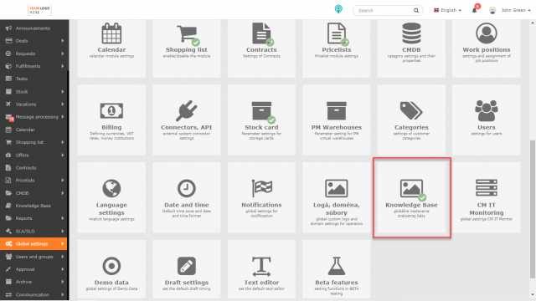Open the Stock card tile
Screen dimensions: 536x301
[x=261, y=120]
